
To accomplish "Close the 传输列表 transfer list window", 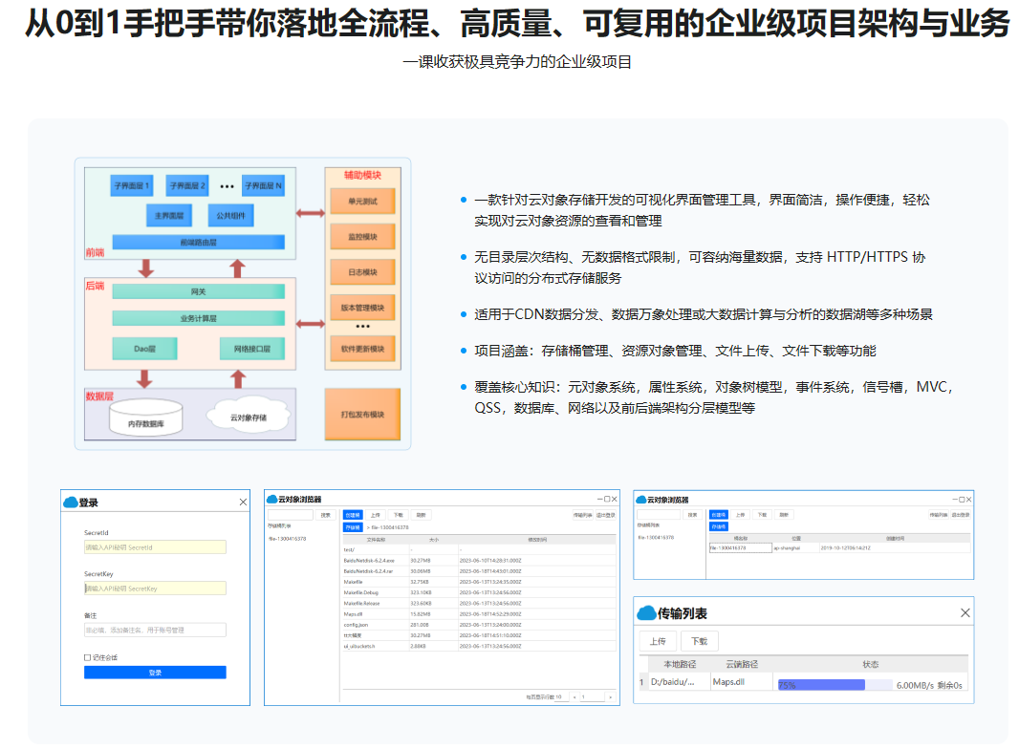I will click(x=965, y=612).
